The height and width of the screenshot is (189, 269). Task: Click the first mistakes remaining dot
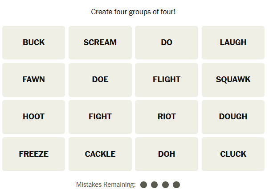143,185
